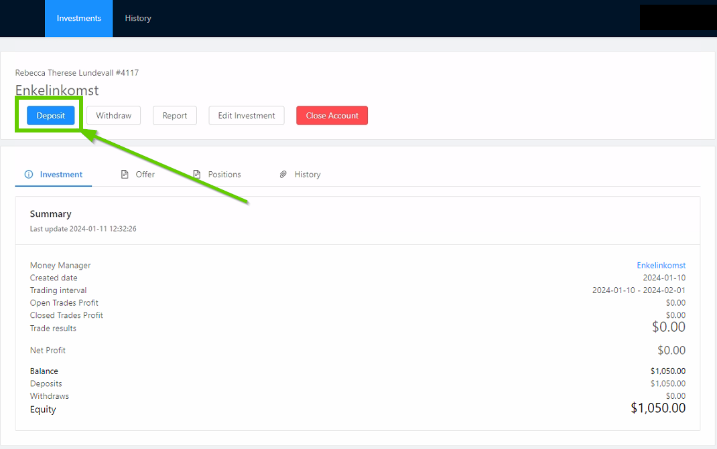The height and width of the screenshot is (449, 717).
Task: Click the Equity amount $1,050.00
Action: [x=658, y=408]
